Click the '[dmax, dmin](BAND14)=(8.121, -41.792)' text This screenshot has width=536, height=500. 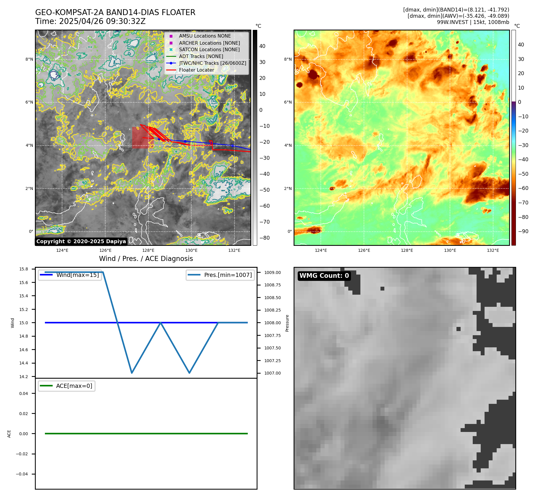click(456, 10)
